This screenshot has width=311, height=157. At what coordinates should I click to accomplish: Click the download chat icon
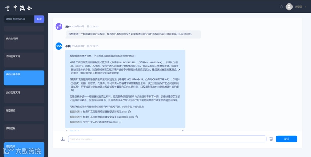(63, 139)
